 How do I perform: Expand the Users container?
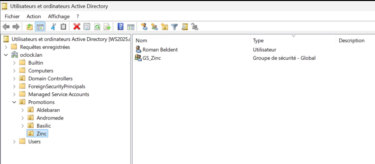click(14, 141)
